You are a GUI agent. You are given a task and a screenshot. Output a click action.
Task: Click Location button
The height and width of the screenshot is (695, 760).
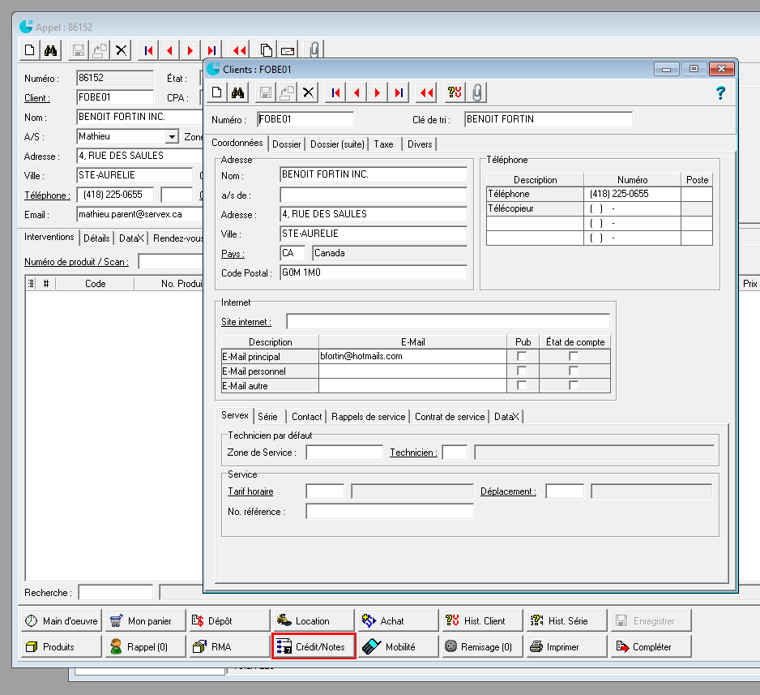point(314,620)
